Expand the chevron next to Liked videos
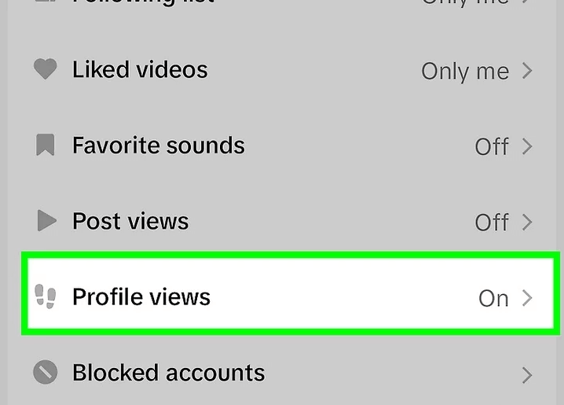The image size is (564, 405). coord(527,71)
